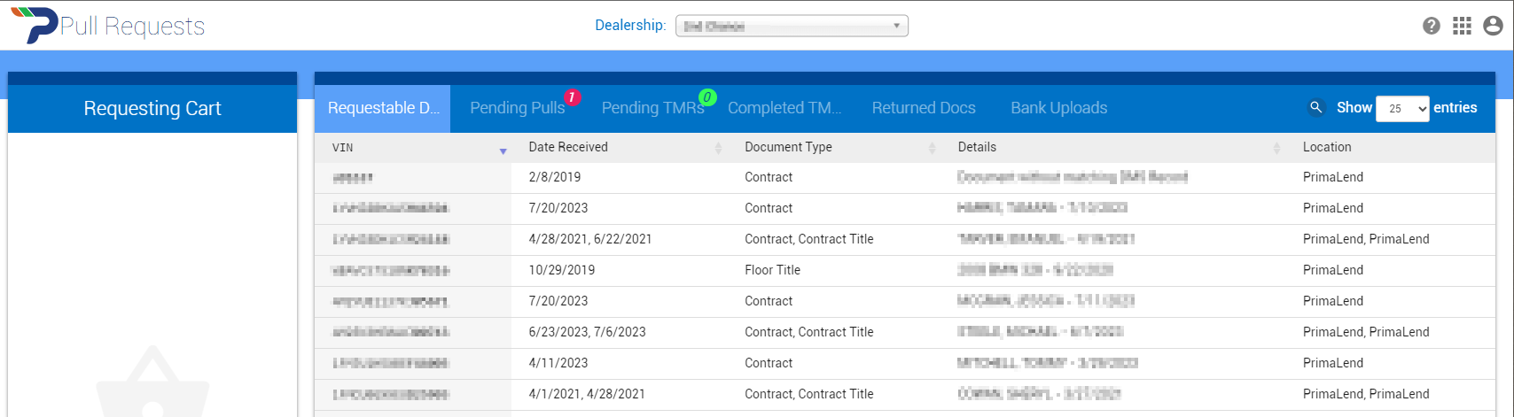Select the Contract row dated 2/8/2019
The width and height of the screenshot is (1514, 417).
768,177
